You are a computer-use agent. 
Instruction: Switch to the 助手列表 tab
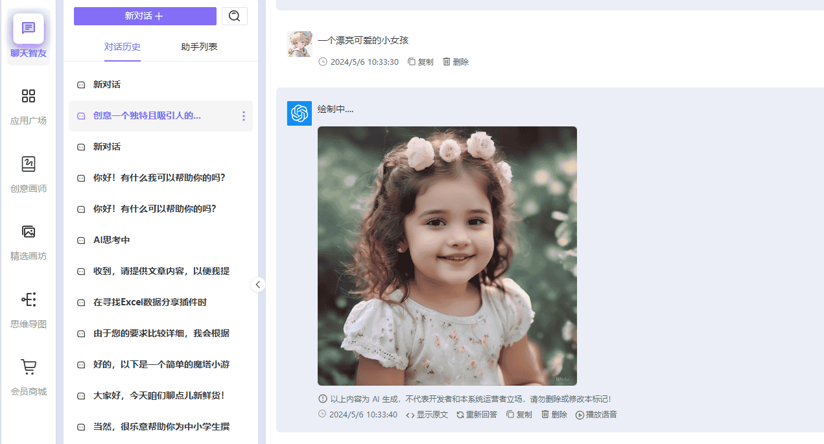pos(199,47)
